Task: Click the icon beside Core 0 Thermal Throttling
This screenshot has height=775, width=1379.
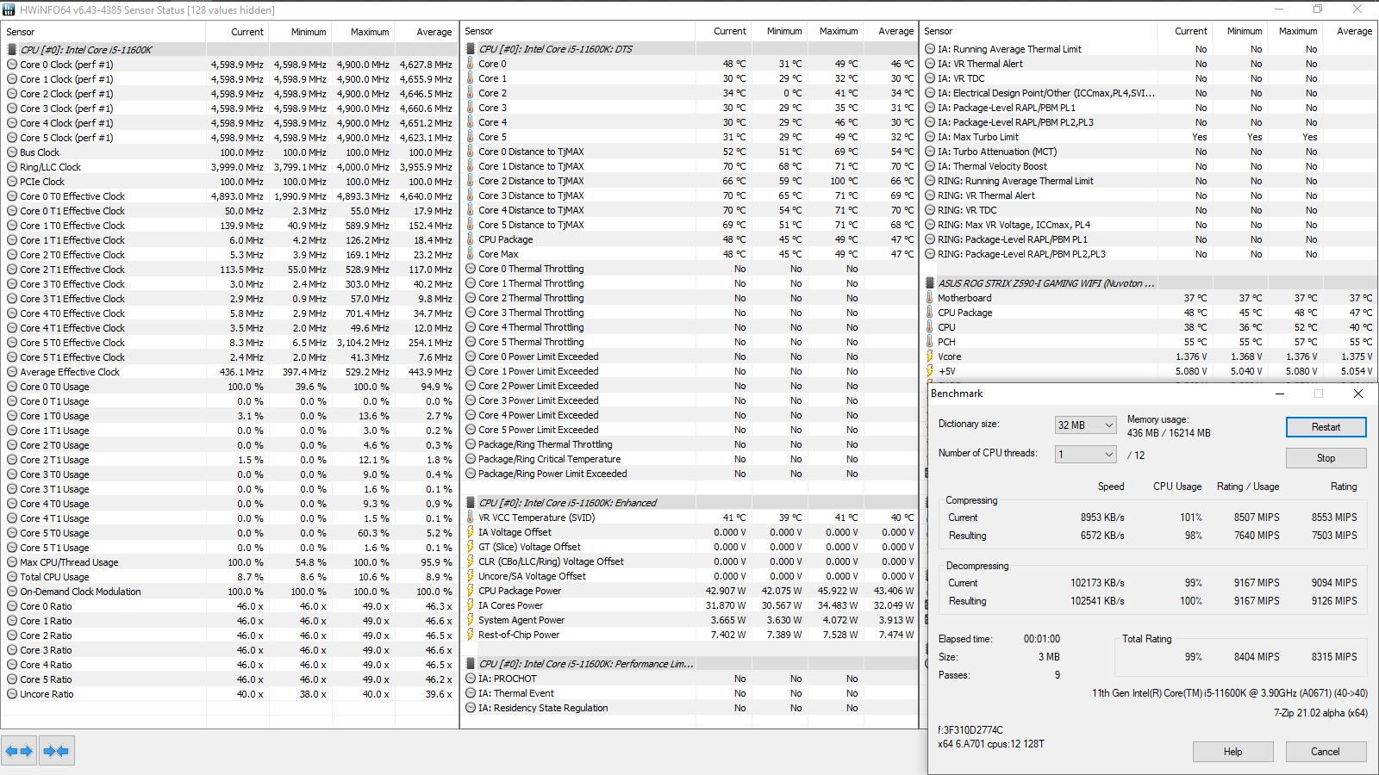Action: coord(471,269)
